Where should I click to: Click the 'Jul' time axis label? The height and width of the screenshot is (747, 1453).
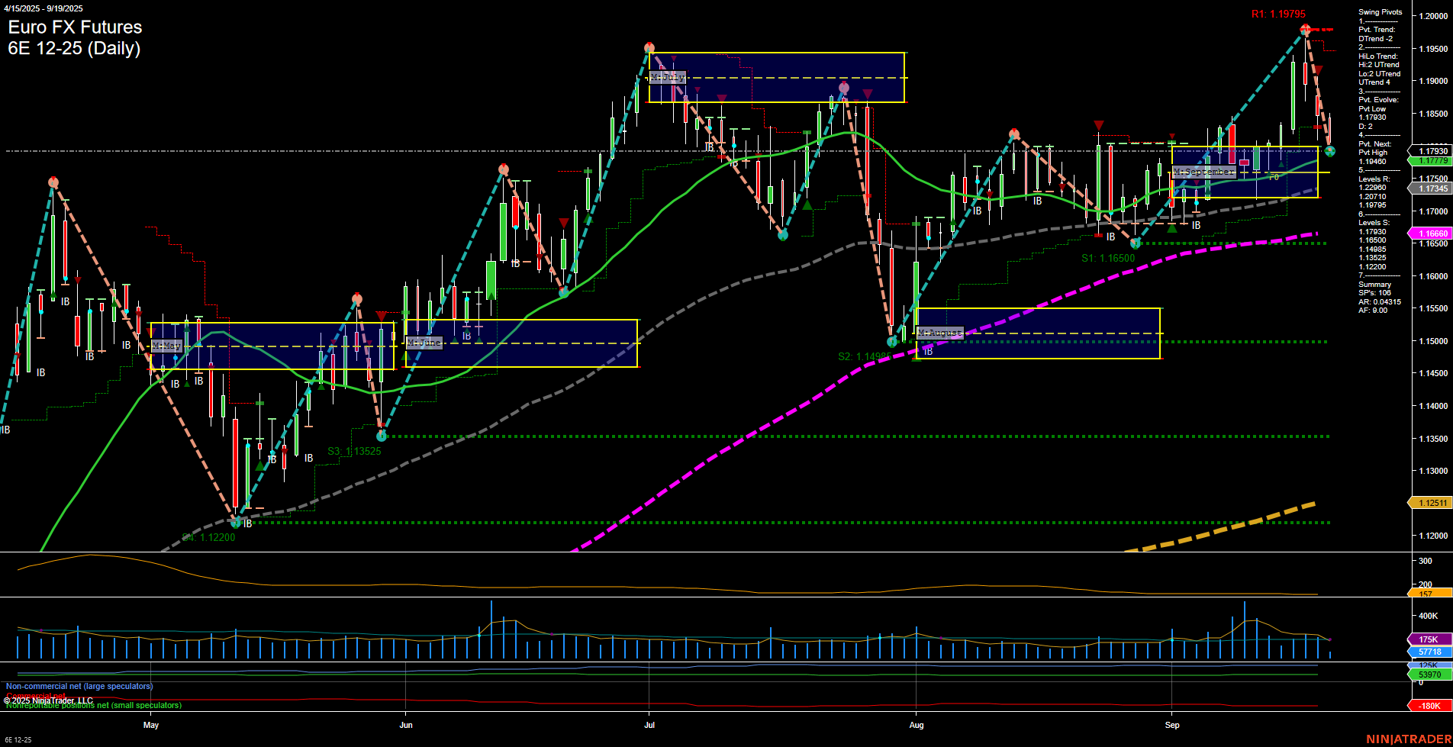pyautogui.click(x=649, y=726)
